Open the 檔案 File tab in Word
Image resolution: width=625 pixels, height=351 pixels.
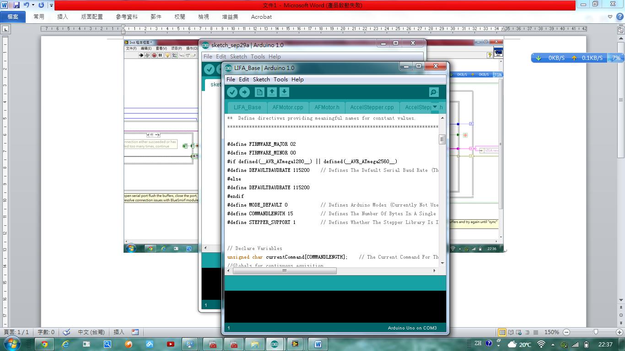pyautogui.click(x=13, y=16)
